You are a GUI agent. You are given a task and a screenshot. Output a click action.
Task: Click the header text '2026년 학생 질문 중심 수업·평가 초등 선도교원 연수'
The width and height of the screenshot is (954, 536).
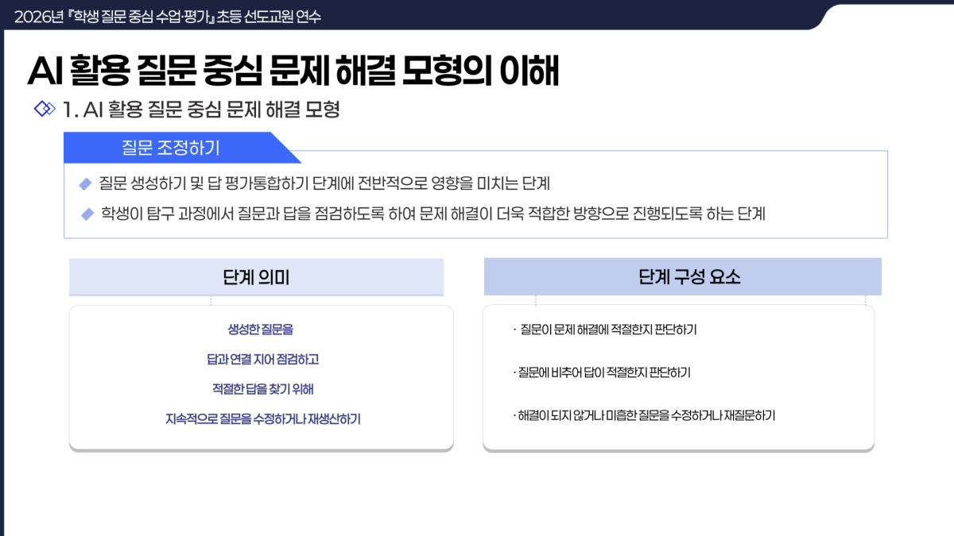[x=168, y=16]
